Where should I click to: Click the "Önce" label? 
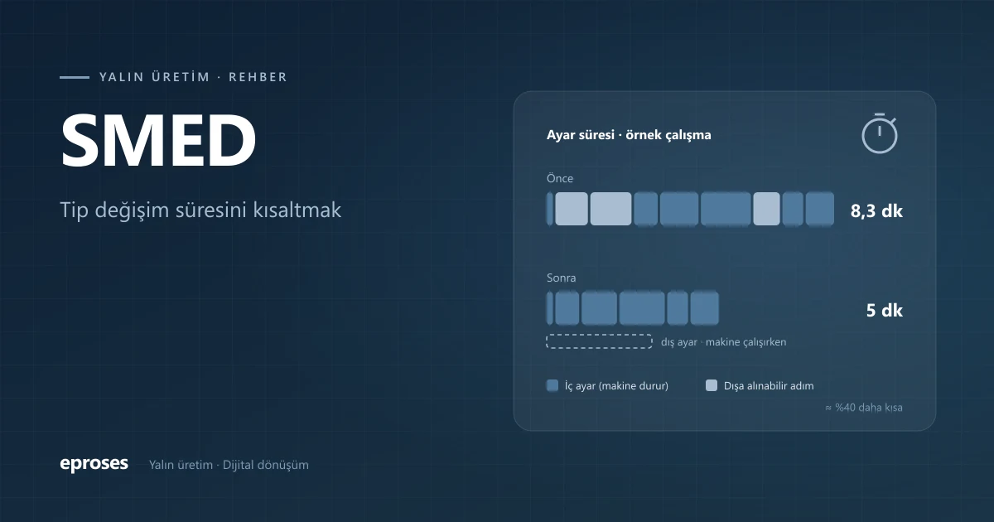tap(560, 178)
